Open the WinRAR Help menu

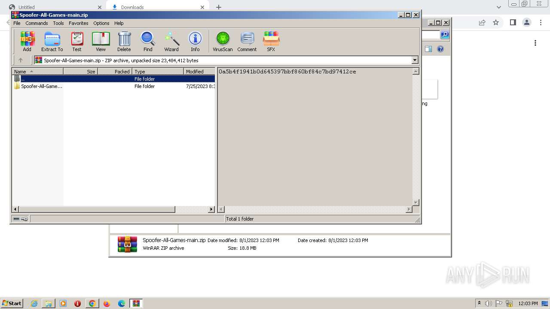tap(119, 23)
